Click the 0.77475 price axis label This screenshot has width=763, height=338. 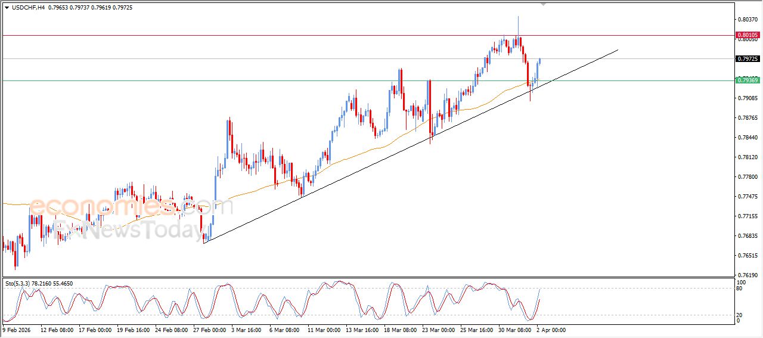point(748,196)
